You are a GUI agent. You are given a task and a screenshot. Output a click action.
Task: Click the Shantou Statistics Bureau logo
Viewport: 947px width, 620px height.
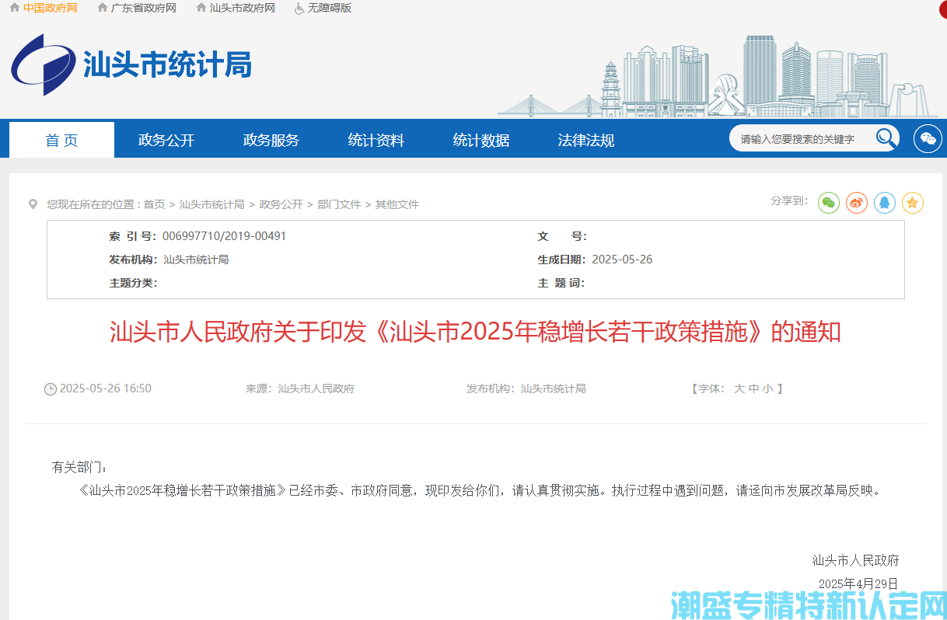(131, 65)
